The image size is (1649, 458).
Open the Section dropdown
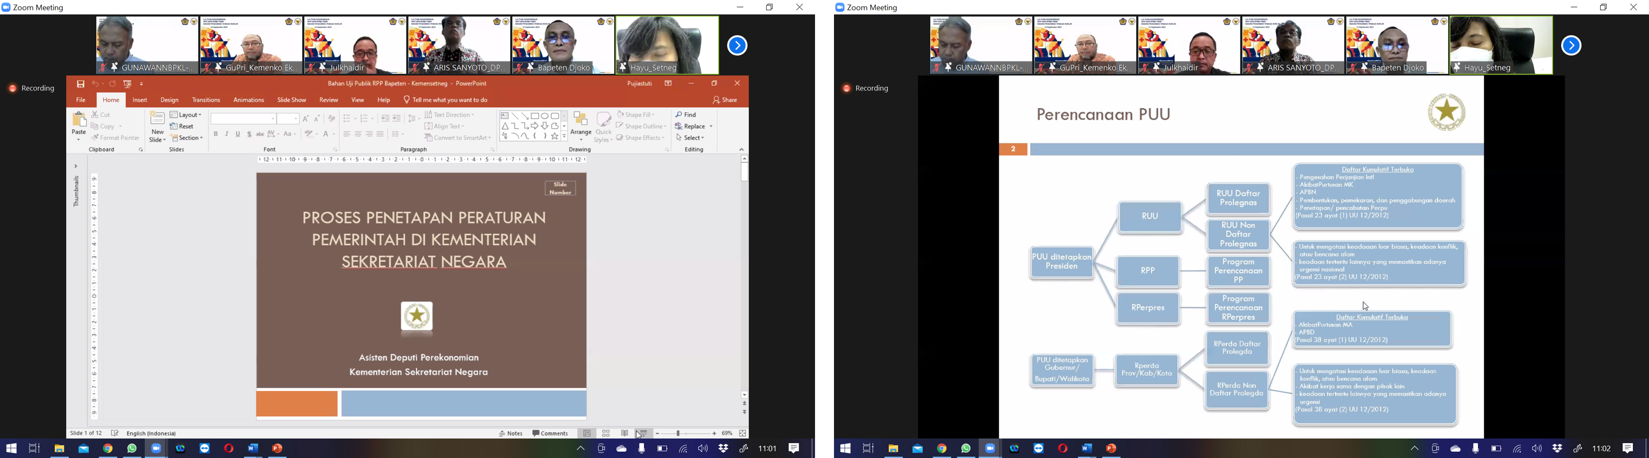pyautogui.click(x=187, y=138)
